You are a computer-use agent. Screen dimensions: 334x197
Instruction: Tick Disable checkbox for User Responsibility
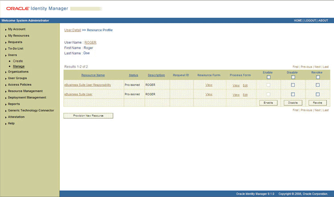click(x=293, y=85)
